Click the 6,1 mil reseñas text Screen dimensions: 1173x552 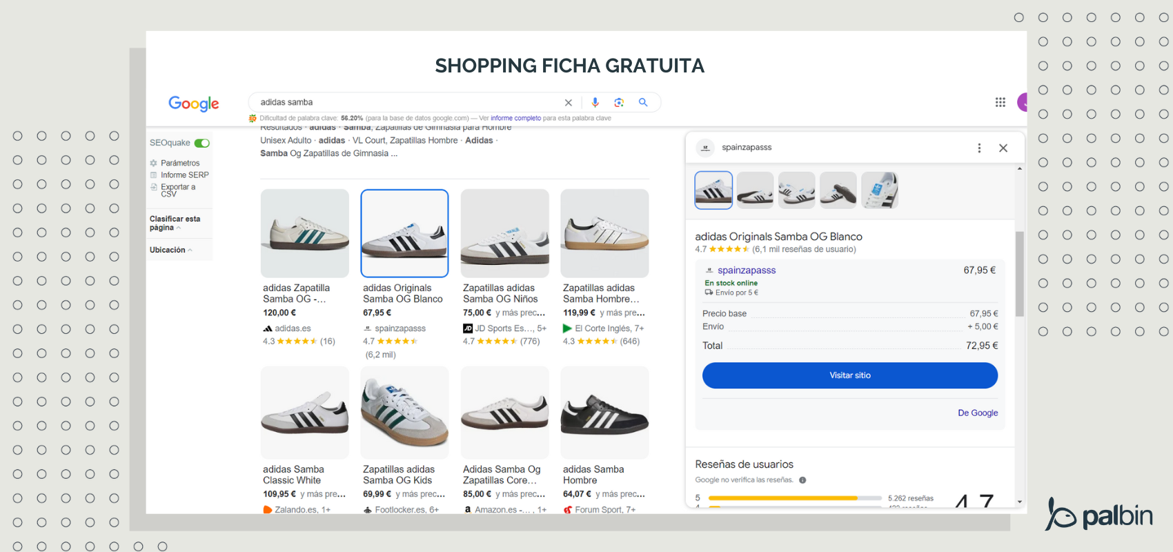point(804,250)
